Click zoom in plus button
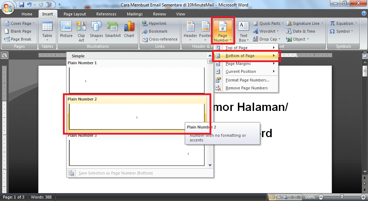 (x=363, y=197)
